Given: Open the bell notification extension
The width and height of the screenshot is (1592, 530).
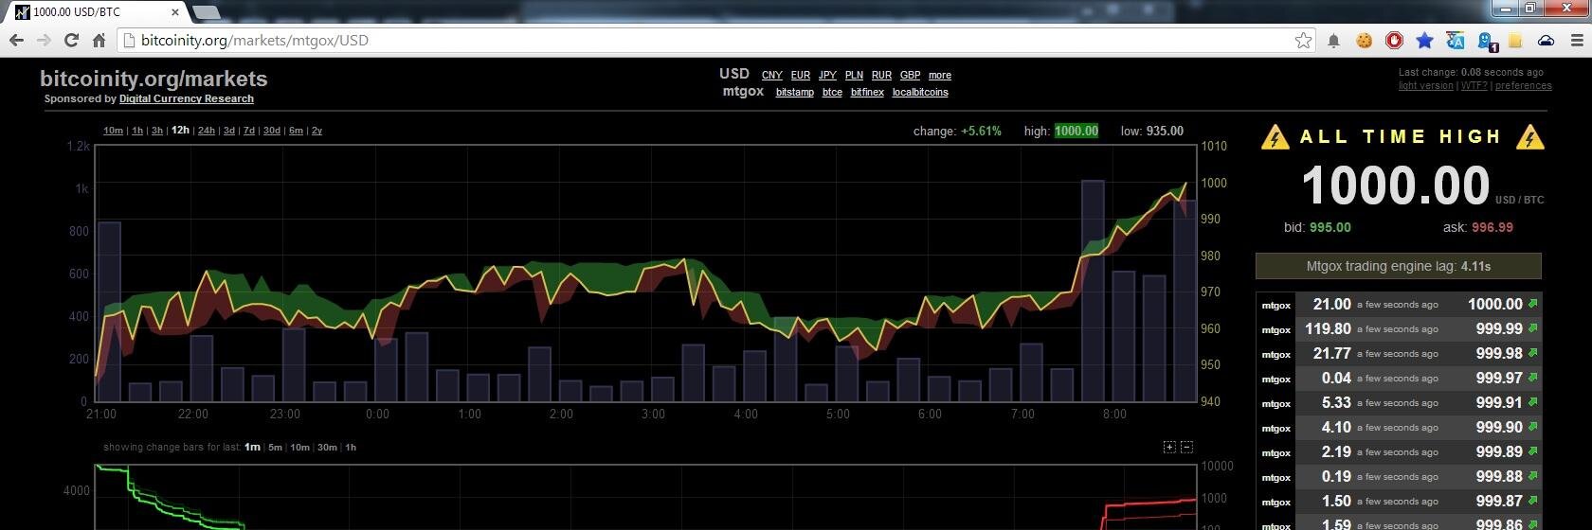Looking at the screenshot, I should (x=1333, y=41).
